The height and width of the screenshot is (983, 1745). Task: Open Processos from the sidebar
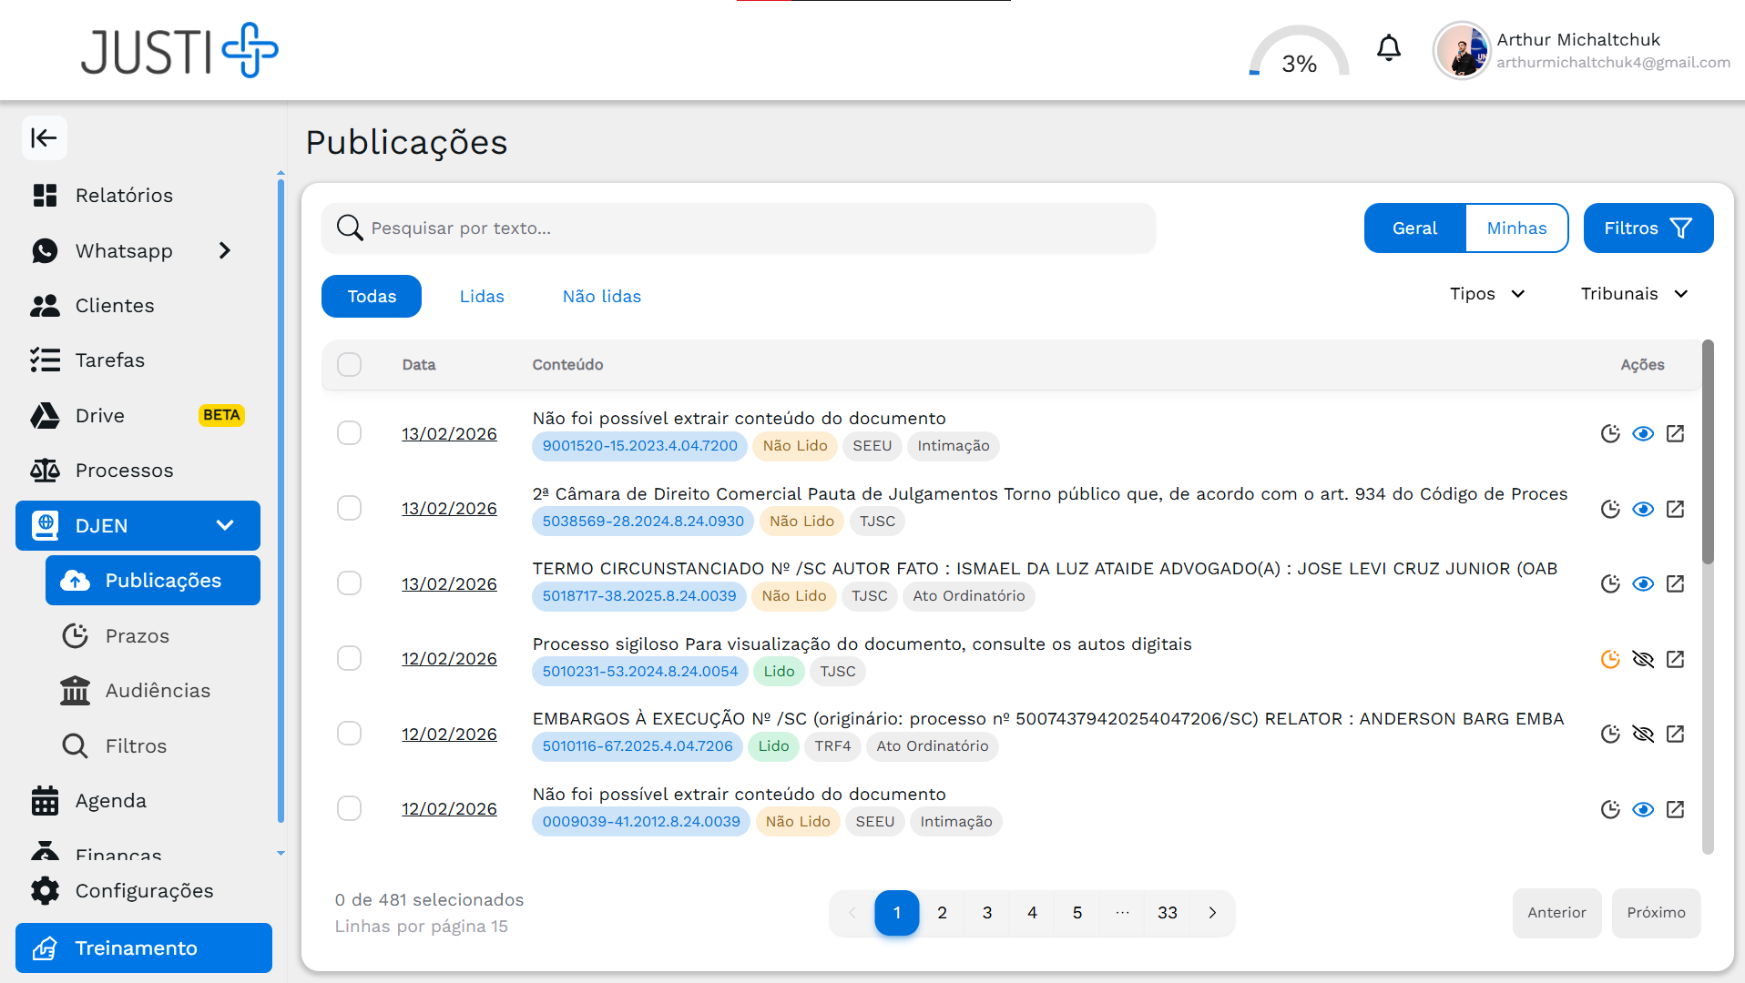(124, 471)
